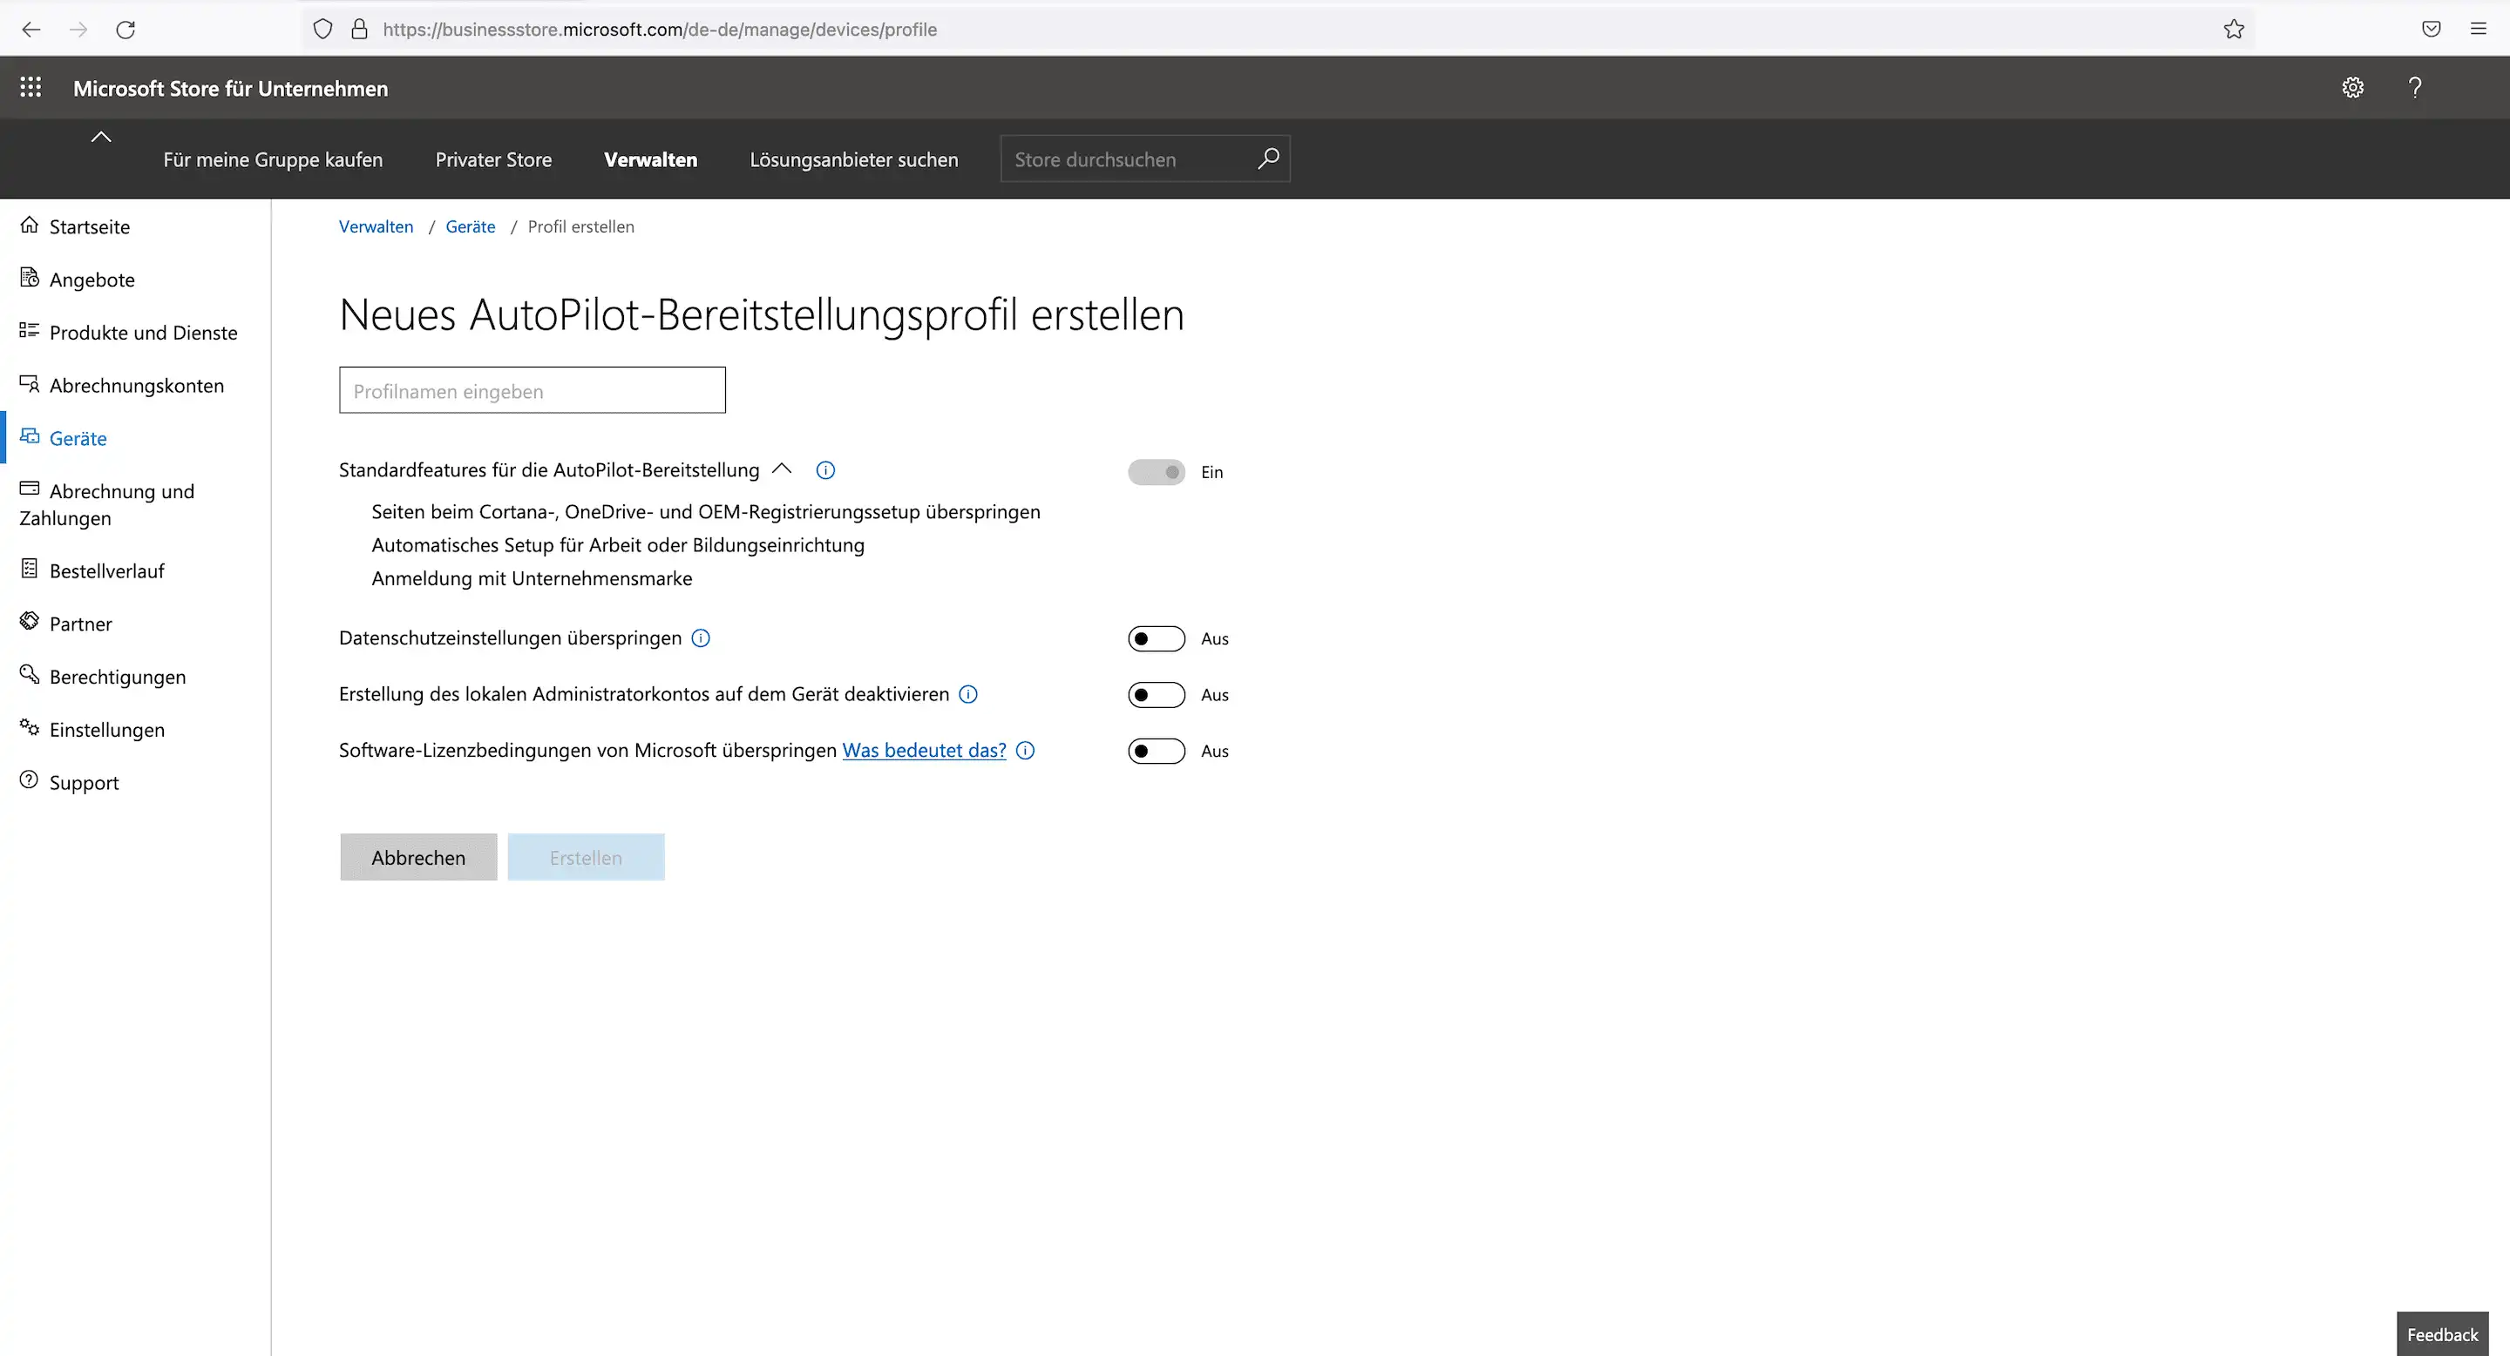
Task: Click the tracking protection shield icon
Action: [x=322, y=30]
